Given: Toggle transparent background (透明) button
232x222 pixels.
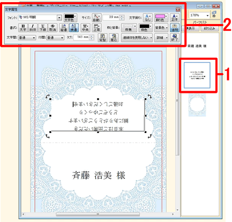Looking at the screenshot, I should (175, 28).
